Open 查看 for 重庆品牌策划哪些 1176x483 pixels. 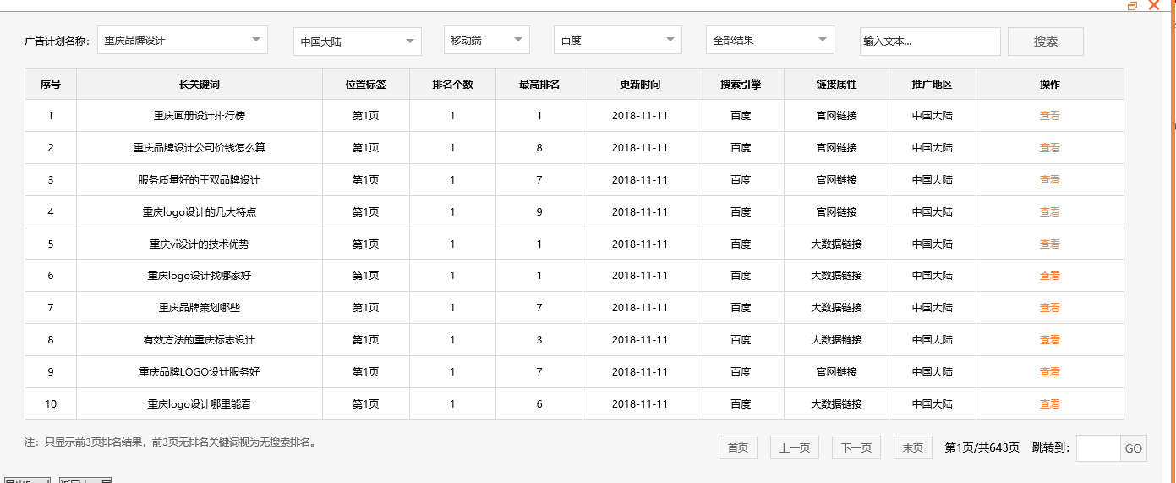pyautogui.click(x=1050, y=308)
